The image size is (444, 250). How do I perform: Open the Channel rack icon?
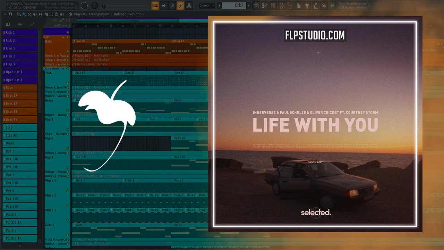pyautogui.click(x=273, y=6)
